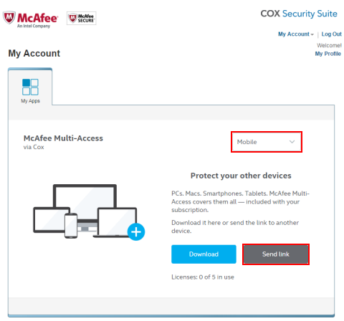The width and height of the screenshot is (344, 321).
Task: Select the My Apps tab
Action: (30, 87)
